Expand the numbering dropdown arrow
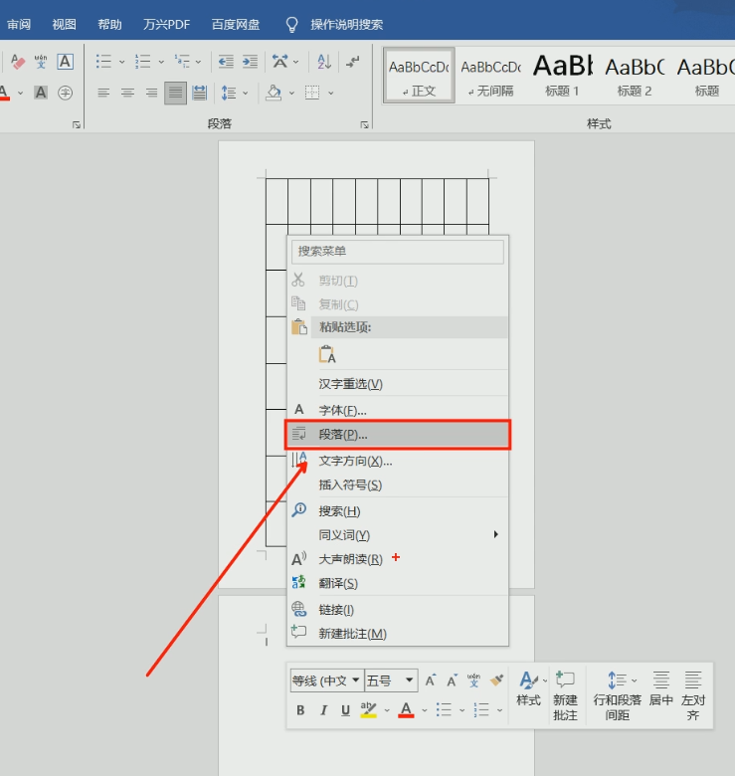Screen dimensions: 735x776 (x=161, y=62)
